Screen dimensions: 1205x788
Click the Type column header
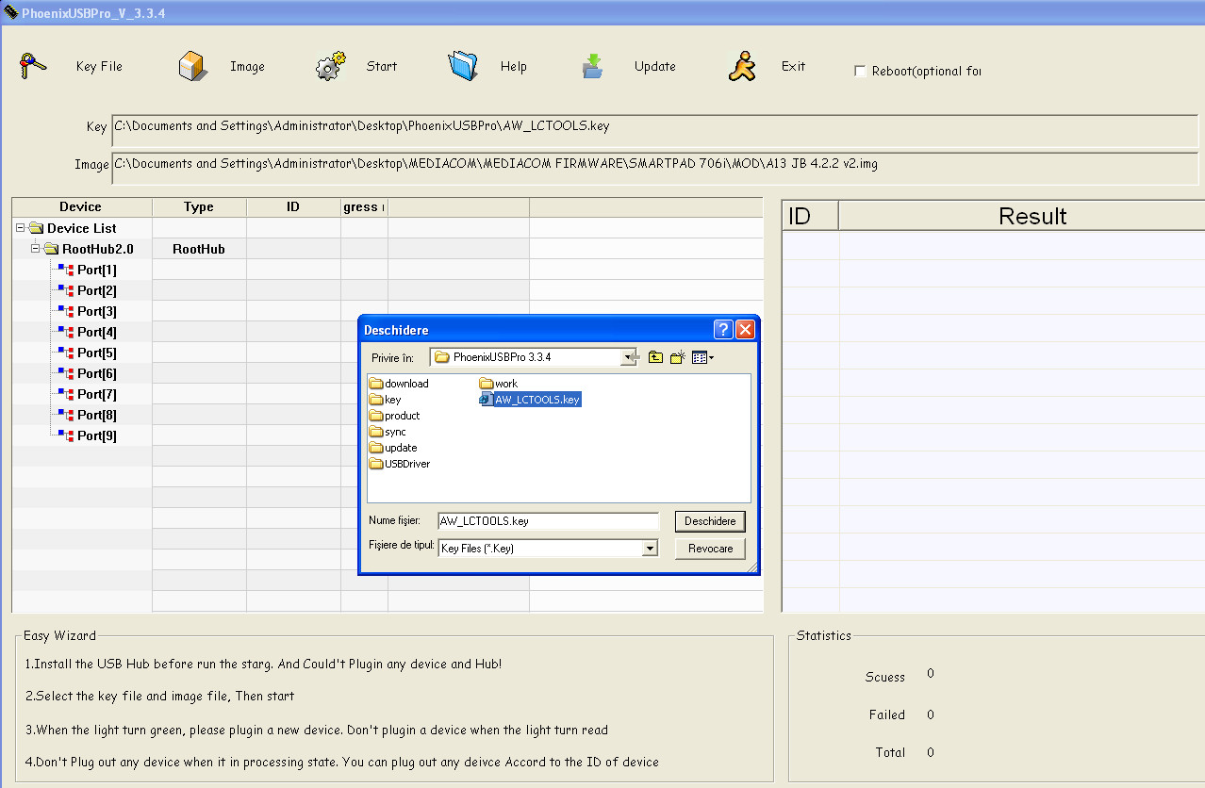coord(199,207)
